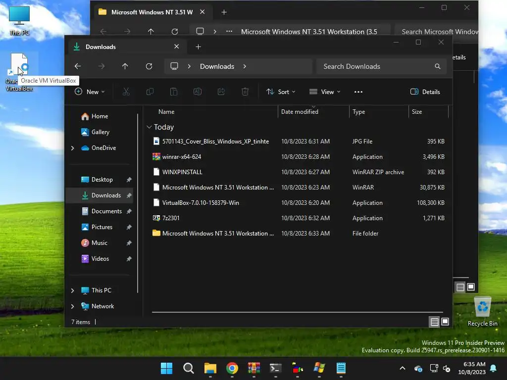
Task: Open the Oracle VM VirtualBox desktop shortcut
Action: (x=19, y=72)
